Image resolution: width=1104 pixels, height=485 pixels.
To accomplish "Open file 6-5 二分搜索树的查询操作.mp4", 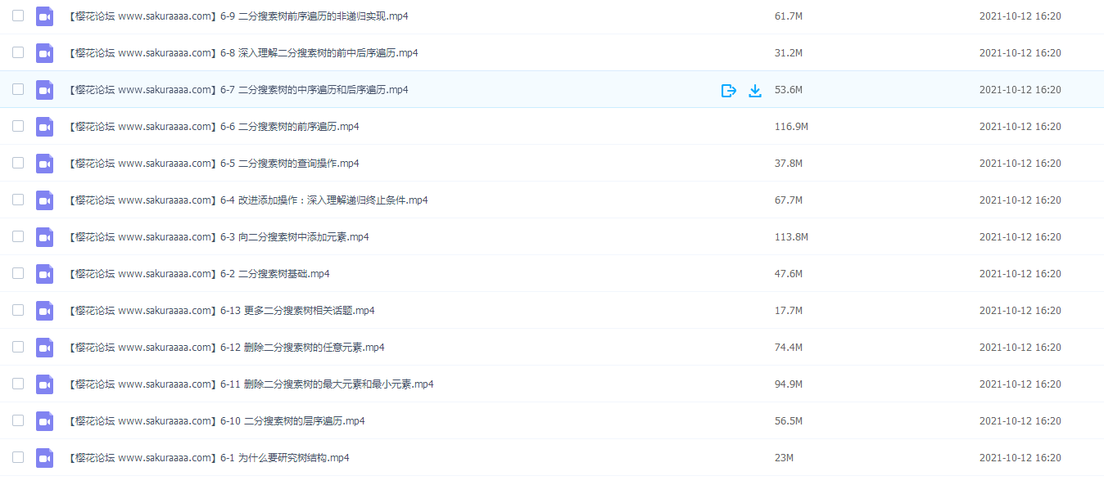I will [214, 164].
